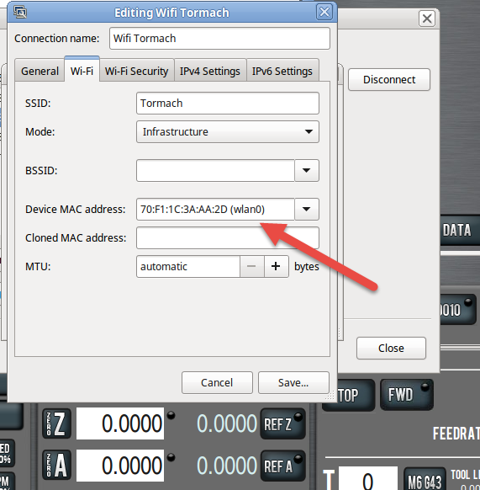This screenshot has width=480, height=490.
Task: Toggle the spindle FWD button
Action: (x=406, y=394)
